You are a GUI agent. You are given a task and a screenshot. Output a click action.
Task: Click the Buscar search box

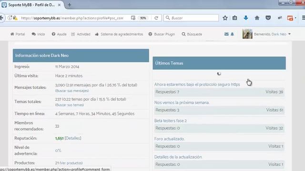[x=191, y=18]
